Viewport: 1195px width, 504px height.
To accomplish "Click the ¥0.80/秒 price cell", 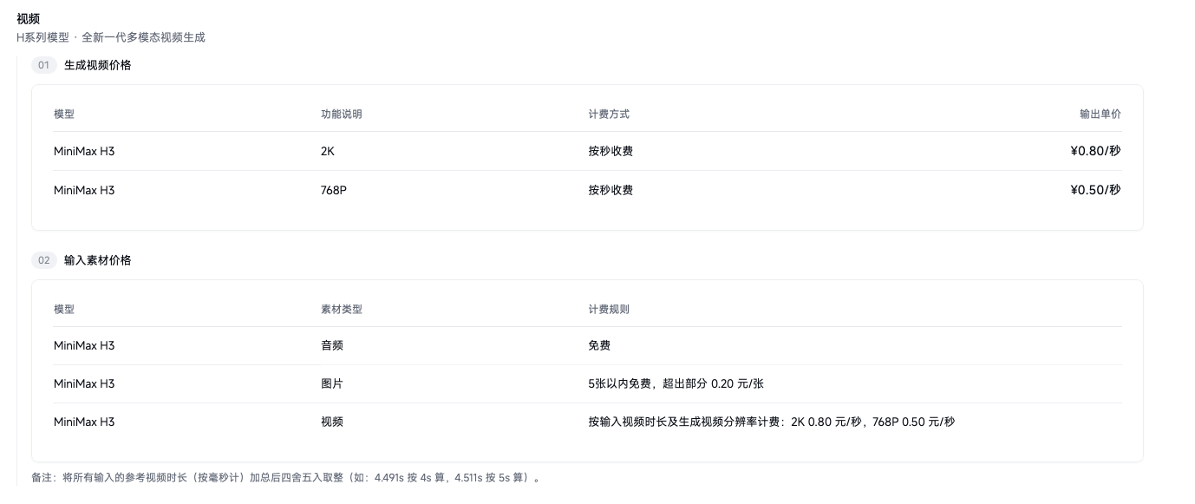I will pyautogui.click(x=1095, y=151).
